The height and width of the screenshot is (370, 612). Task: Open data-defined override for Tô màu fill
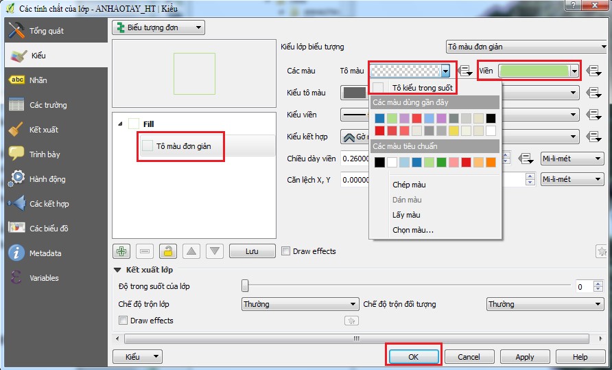tap(464, 71)
